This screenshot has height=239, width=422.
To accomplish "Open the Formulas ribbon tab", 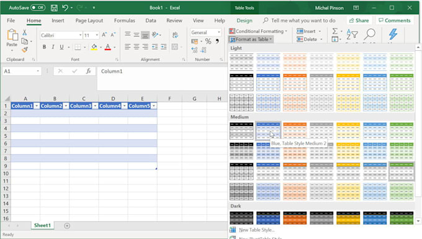I will [124, 20].
